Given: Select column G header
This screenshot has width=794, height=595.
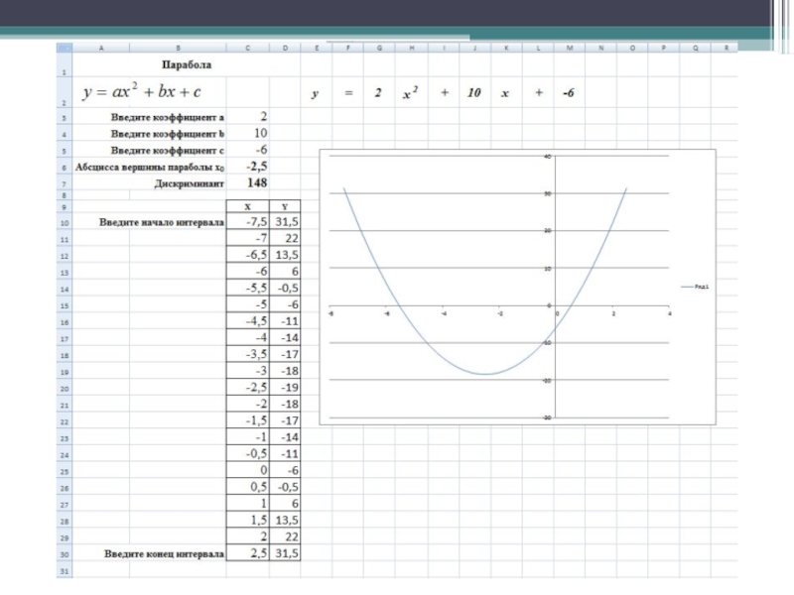Looking at the screenshot, I should click(x=379, y=48).
